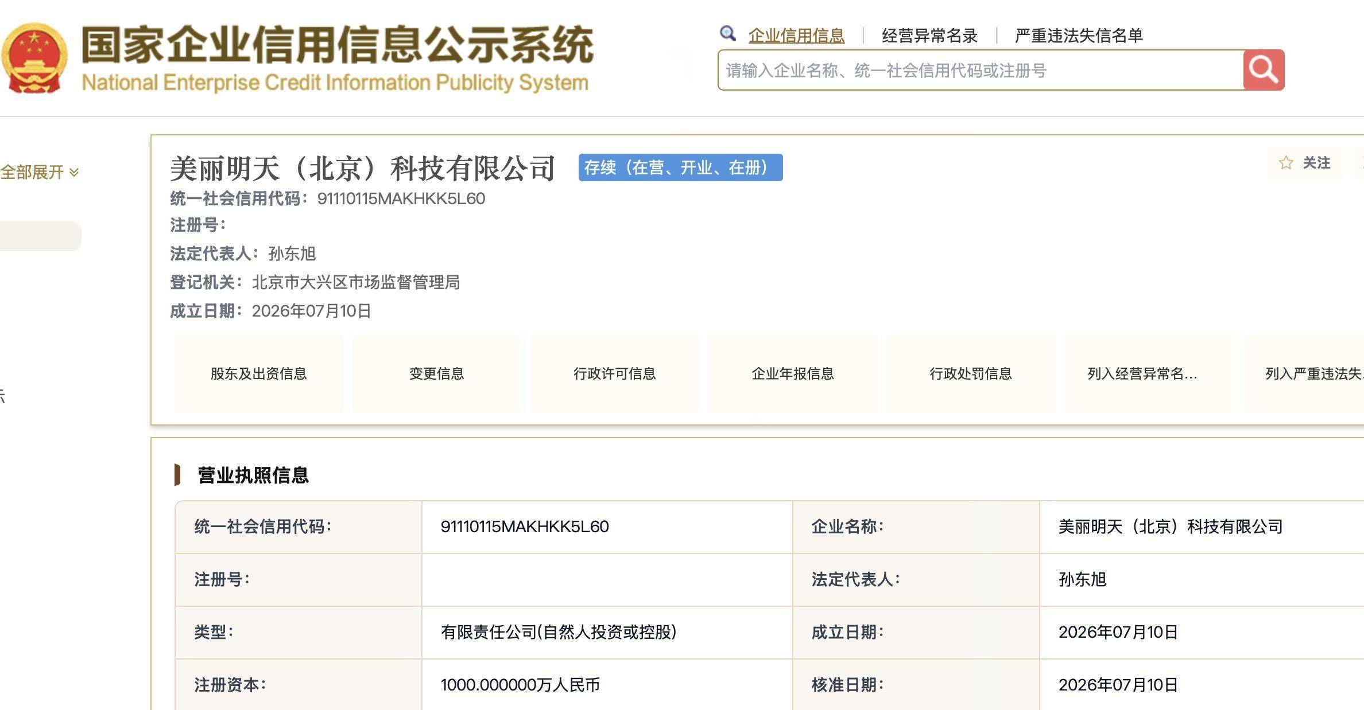Select the 经营异常名录 search tab

click(x=929, y=36)
